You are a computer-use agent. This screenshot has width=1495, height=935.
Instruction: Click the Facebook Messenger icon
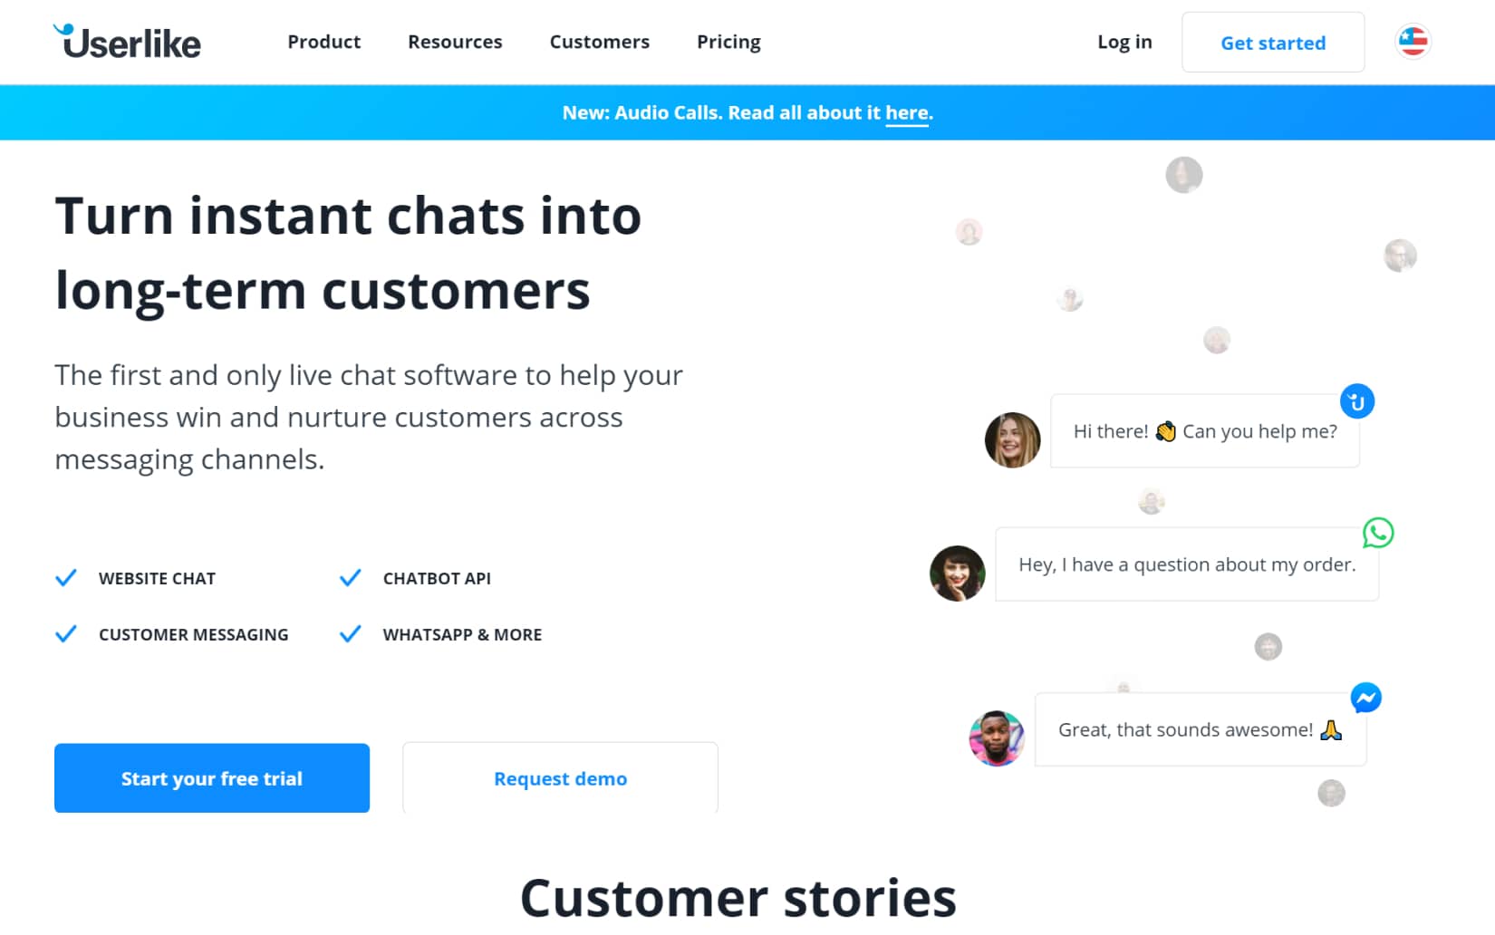point(1365,698)
